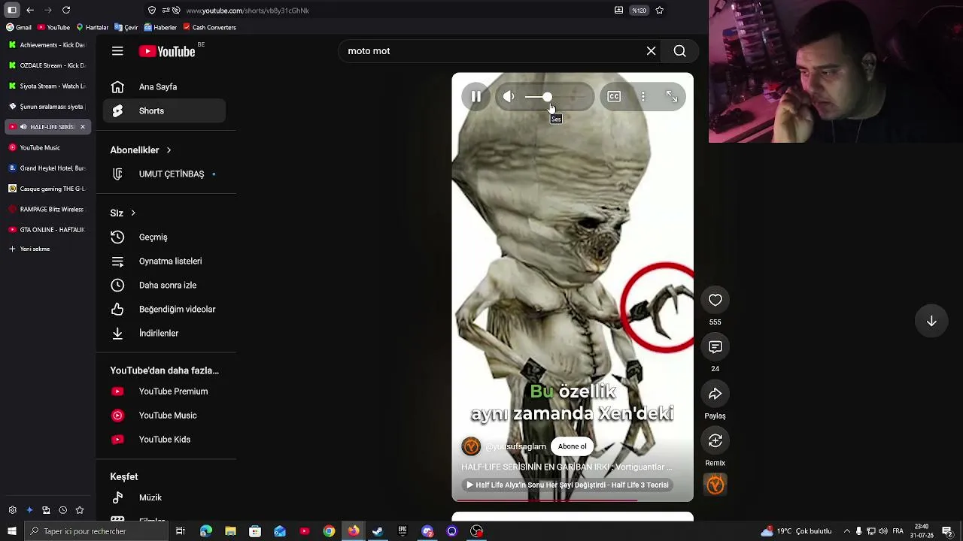This screenshot has height=541, width=963.
Task: Show hidden system tray icons
Action: pos(847,531)
